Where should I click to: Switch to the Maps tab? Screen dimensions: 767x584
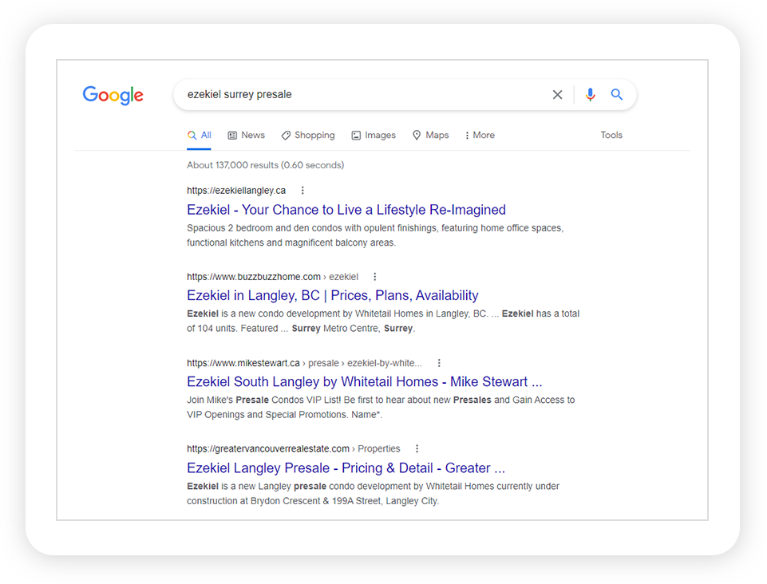click(430, 136)
